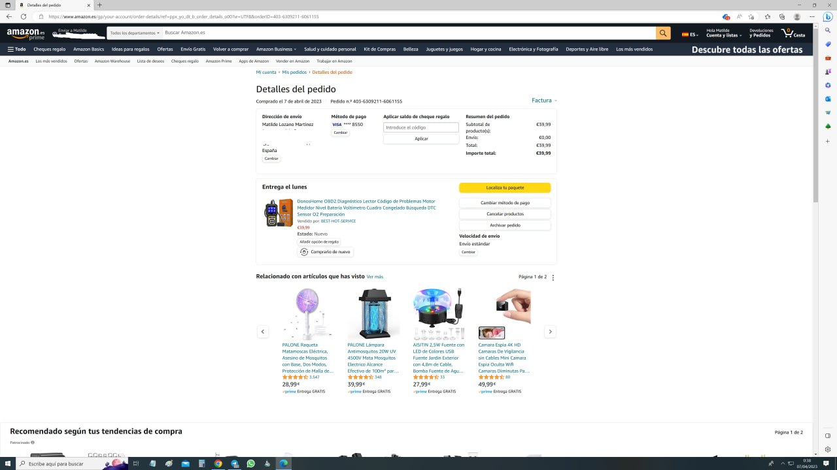Open Amazon Basics in the nav bar
Image resolution: width=837 pixels, height=470 pixels.
[89, 49]
